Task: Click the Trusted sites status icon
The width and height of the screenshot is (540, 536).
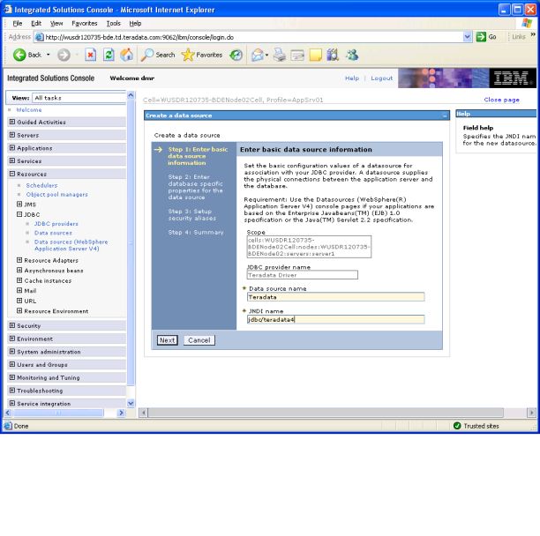Action: point(457,426)
